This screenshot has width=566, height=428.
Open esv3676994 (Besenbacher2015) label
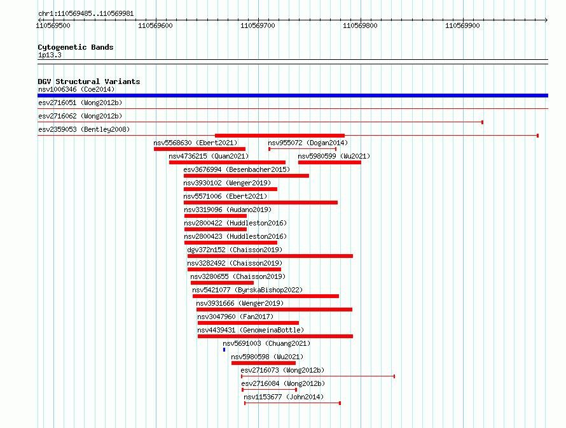click(237, 169)
